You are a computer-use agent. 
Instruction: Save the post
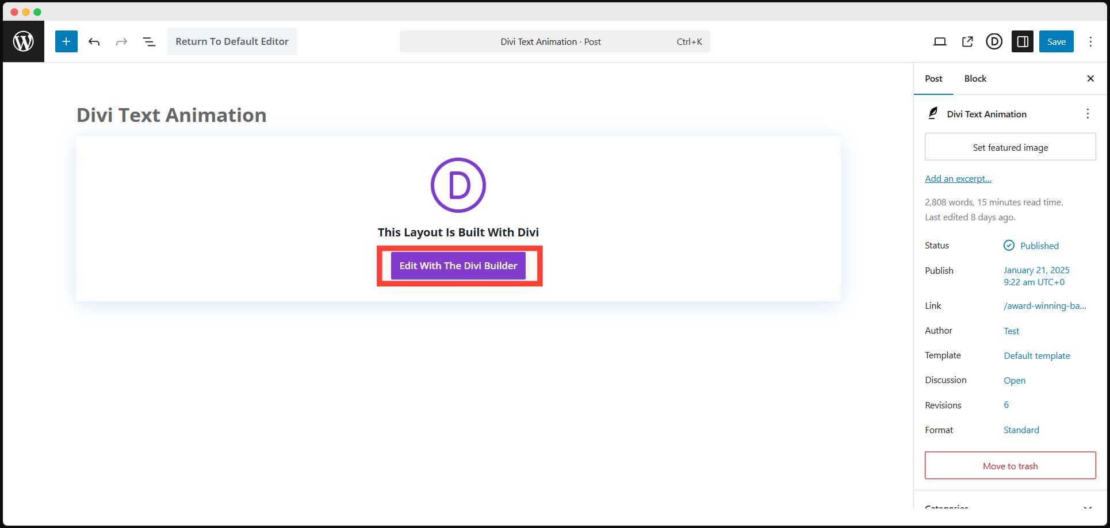1057,41
